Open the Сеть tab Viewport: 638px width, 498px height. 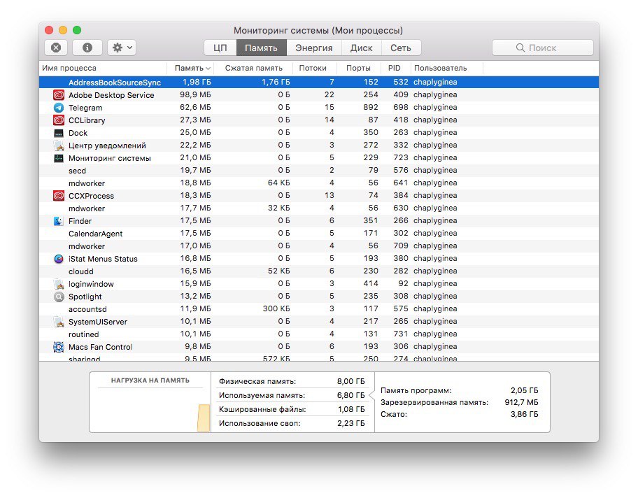[x=401, y=48]
